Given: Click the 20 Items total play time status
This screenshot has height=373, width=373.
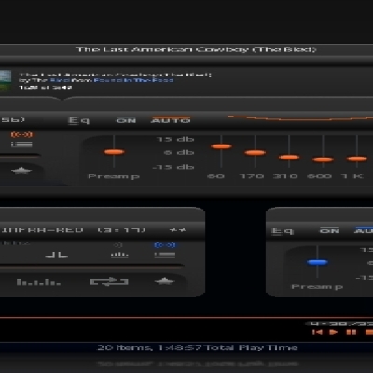Looking at the screenshot, I should [198, 347].
